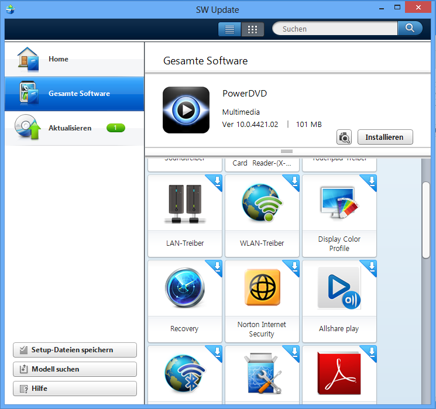Click the Ver 10.0.4421.02 version text

coord(250,124)
